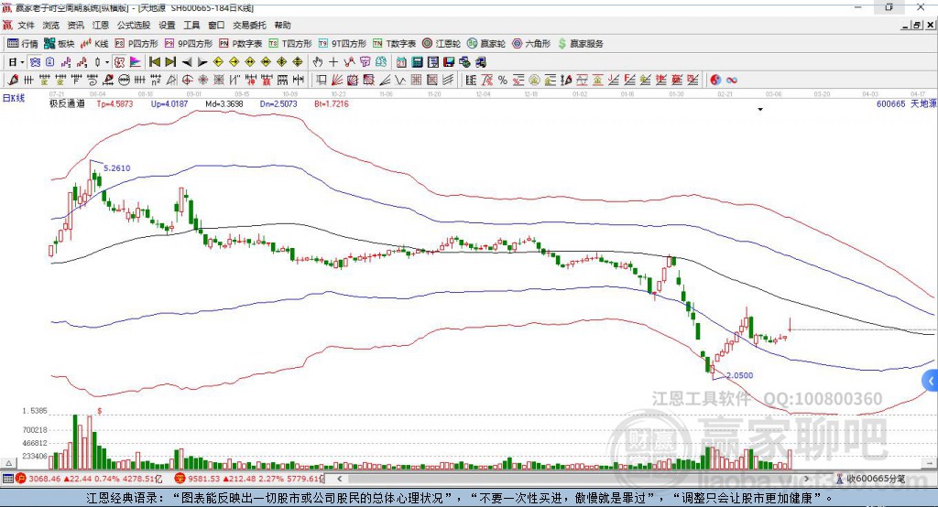Open the 资讯 menu
This screenshot has width=938, height=507.
75,25
